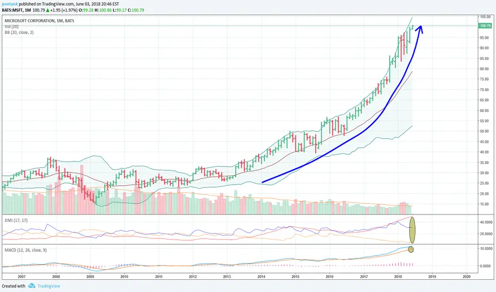The image size is (496, 292).
Task: Click the 2011 time axis label
Action: click(159, 277)
